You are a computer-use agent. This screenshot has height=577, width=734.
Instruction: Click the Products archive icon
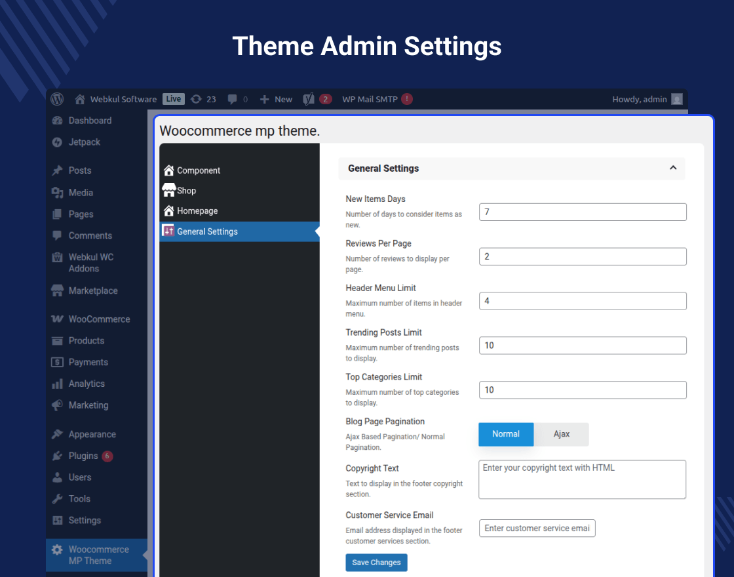pos(57,340)
